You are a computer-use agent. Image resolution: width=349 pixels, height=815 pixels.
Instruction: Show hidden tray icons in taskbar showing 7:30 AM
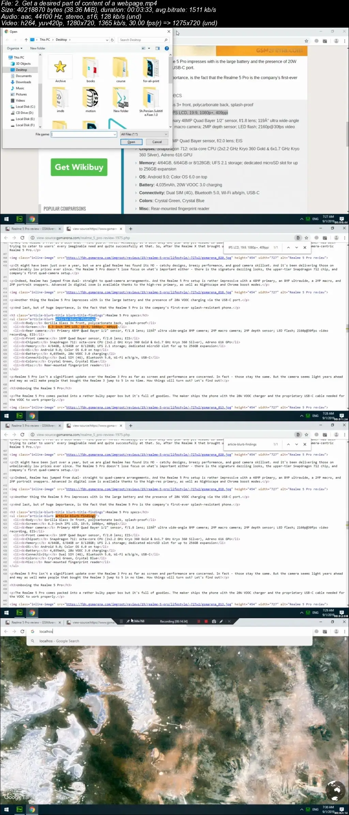[302, 810]
